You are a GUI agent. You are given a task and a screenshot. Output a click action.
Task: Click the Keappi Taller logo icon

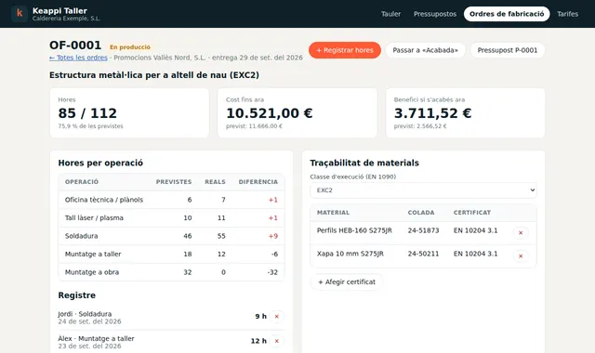coord(20,14)
